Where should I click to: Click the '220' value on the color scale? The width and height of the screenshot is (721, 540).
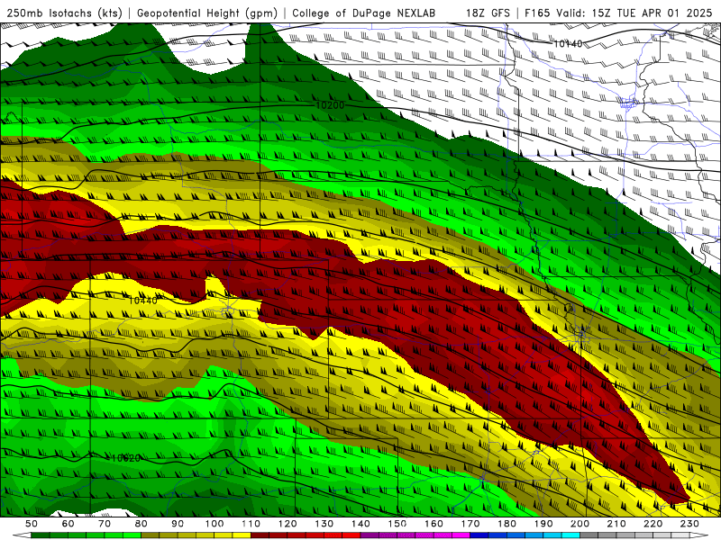(x=653, y=524)
